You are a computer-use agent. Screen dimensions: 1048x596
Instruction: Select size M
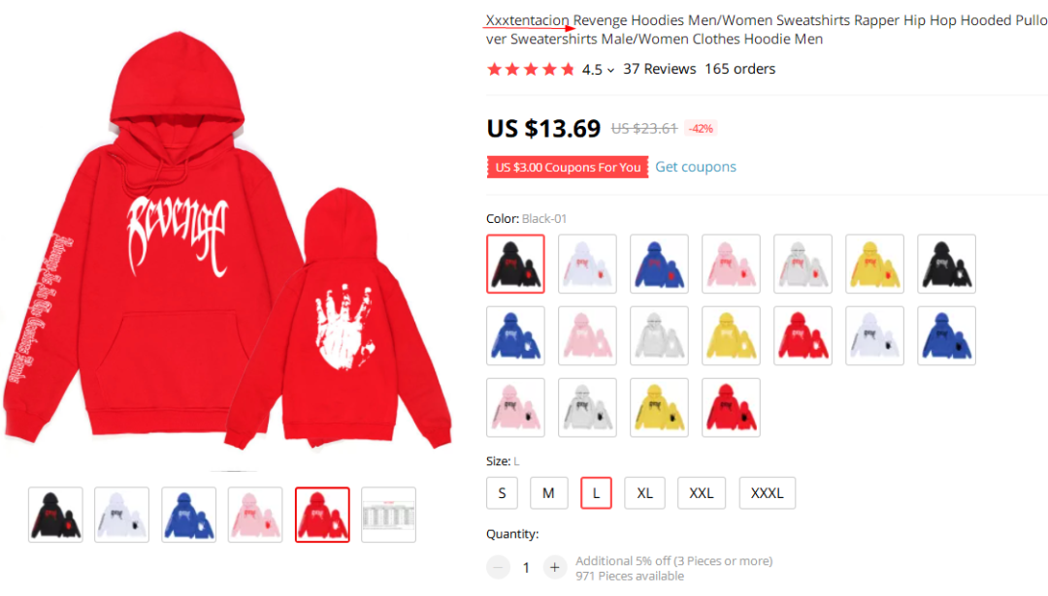coord(548,493)
